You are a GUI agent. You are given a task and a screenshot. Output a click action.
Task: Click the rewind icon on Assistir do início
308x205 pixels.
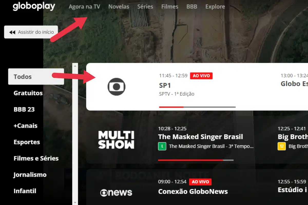[12, 32]
